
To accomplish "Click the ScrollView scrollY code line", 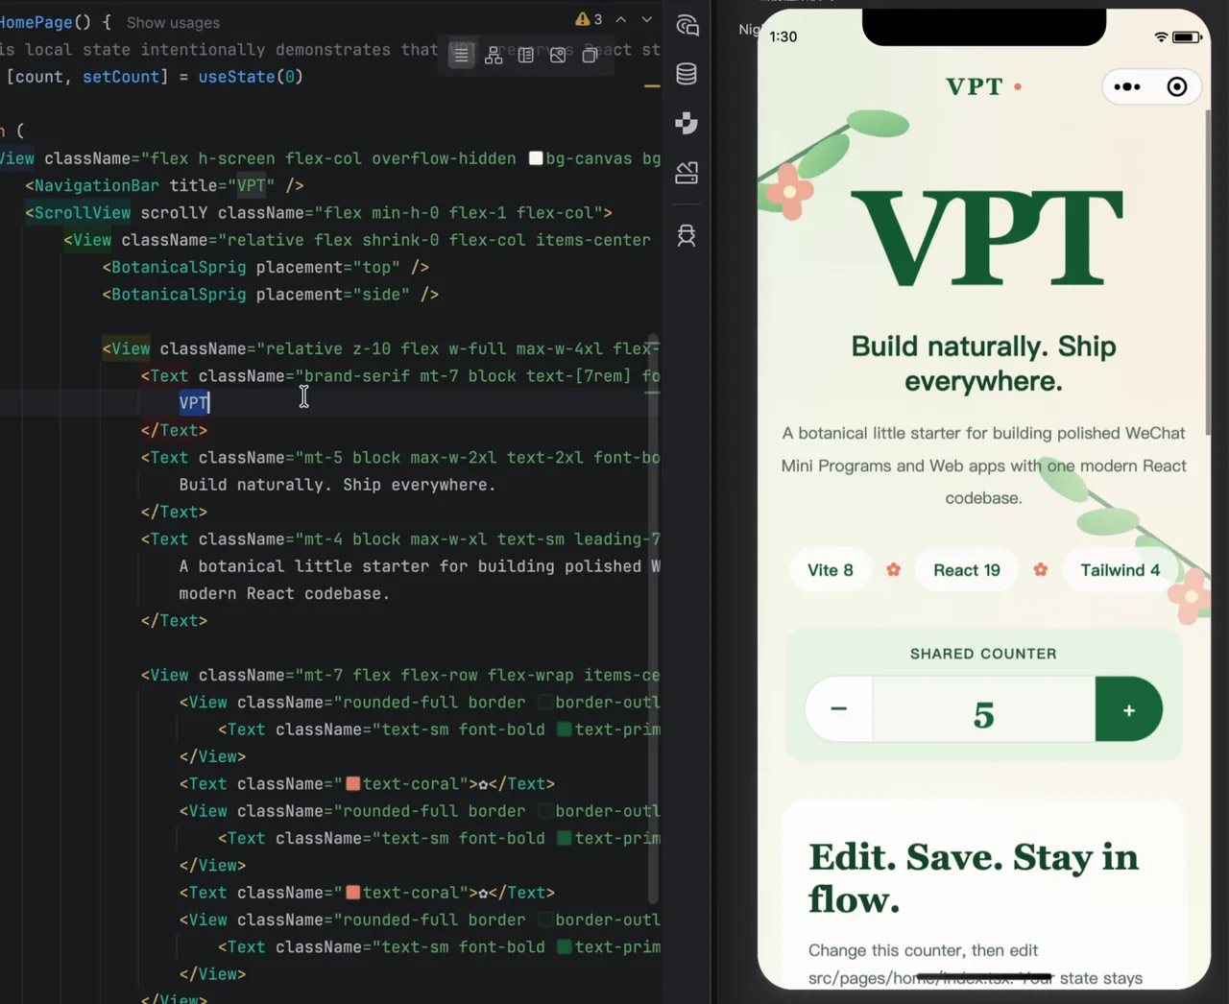I will [319, 213].
